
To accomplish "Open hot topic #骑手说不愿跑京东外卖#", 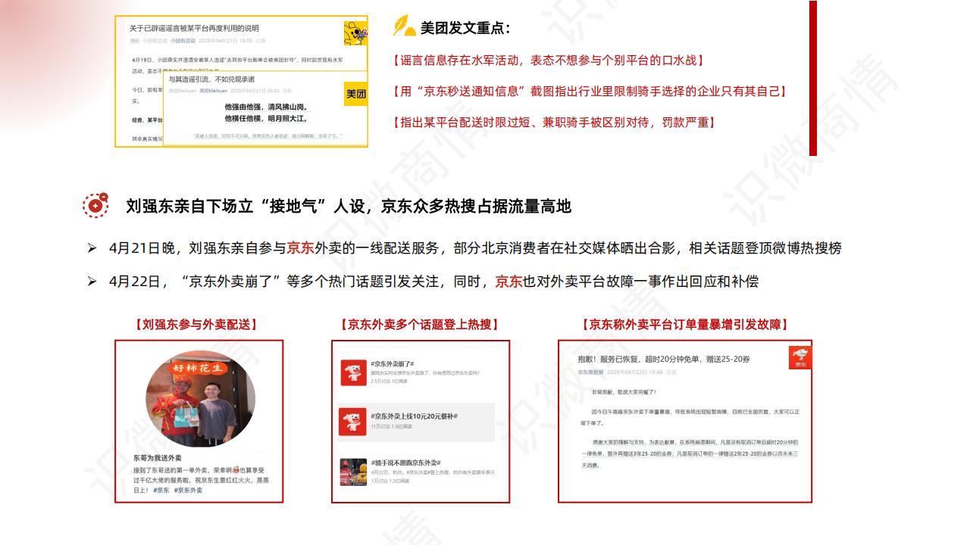I will point(405,462).
